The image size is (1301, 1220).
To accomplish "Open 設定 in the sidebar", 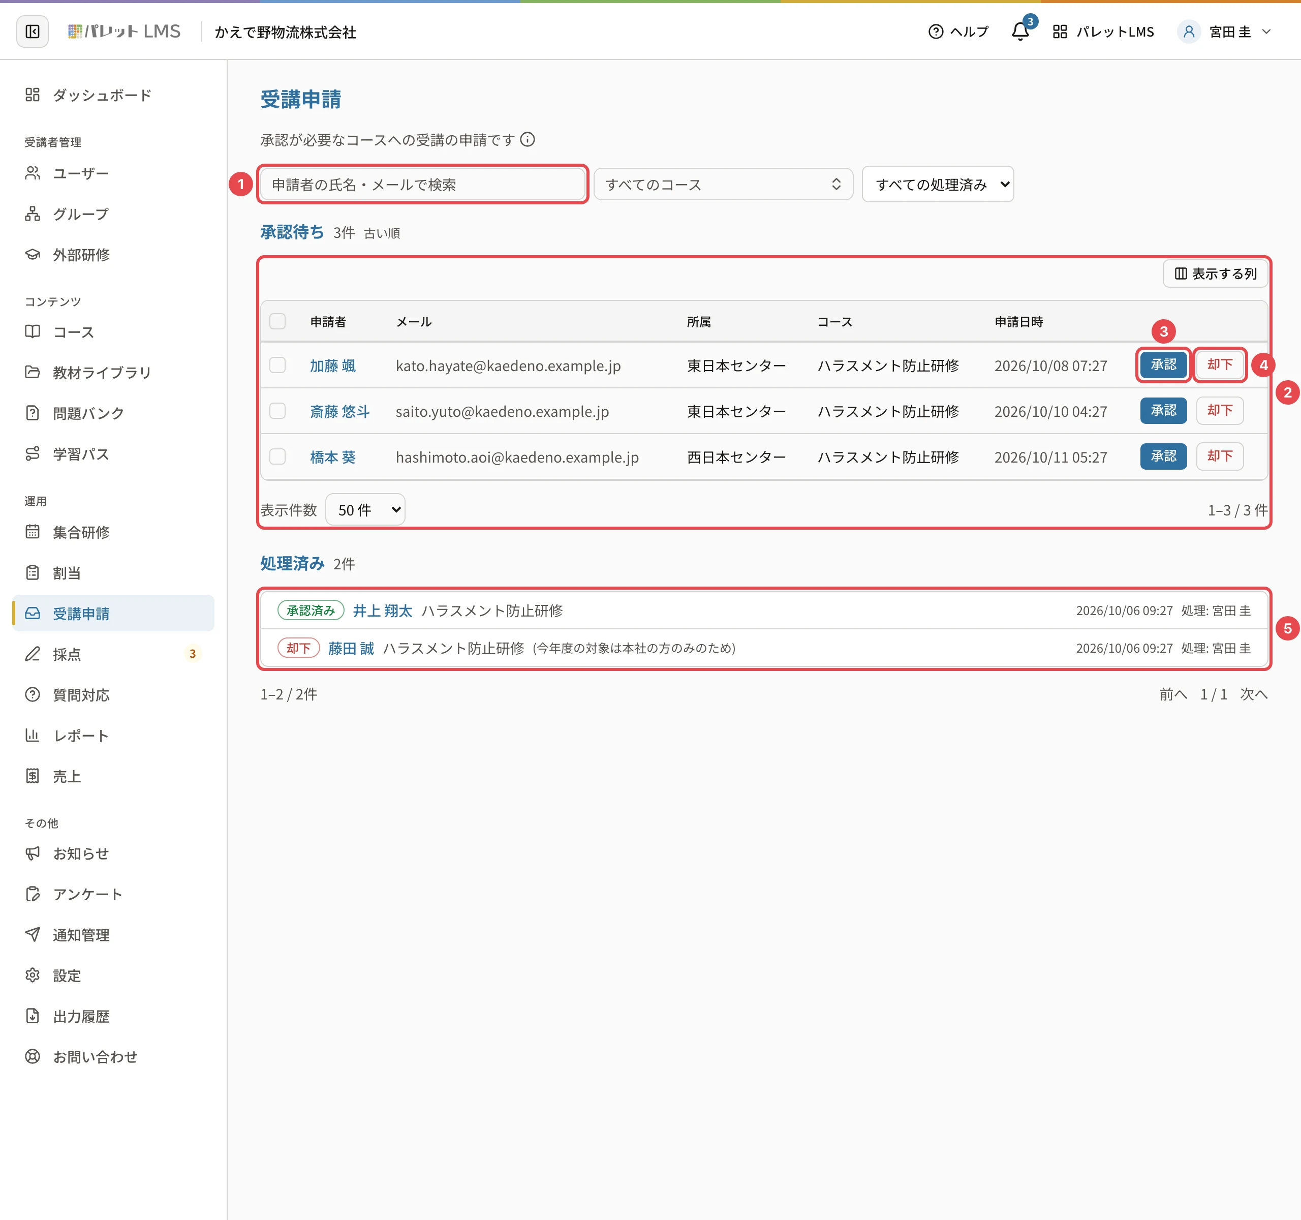I will (x=113, y=975).
